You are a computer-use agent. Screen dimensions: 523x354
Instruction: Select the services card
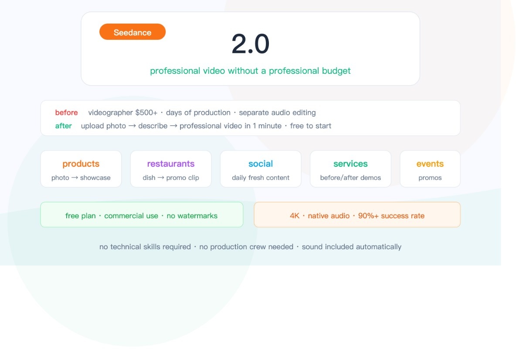(350, 169)
